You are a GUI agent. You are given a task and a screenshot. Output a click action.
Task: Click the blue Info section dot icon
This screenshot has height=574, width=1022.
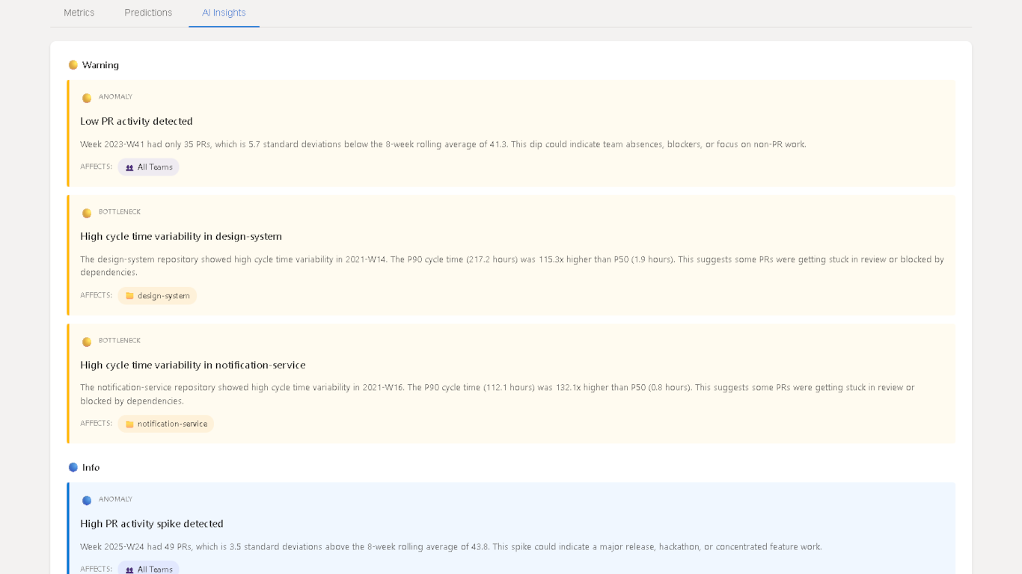73,467
